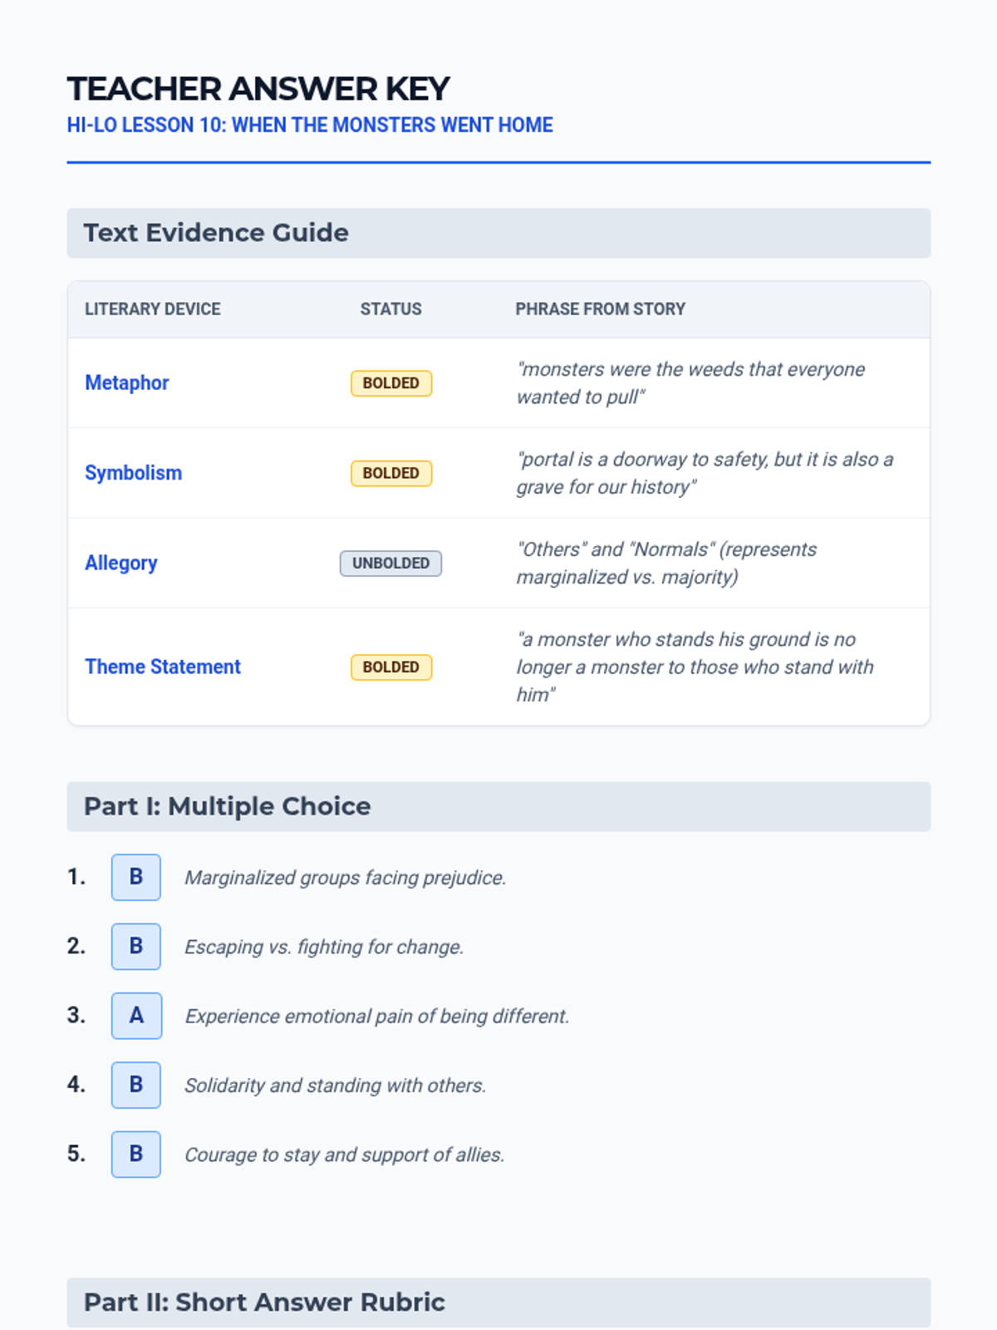Click the STATUS column header
Screen dimensions: 997x1330
pos(390,309)
